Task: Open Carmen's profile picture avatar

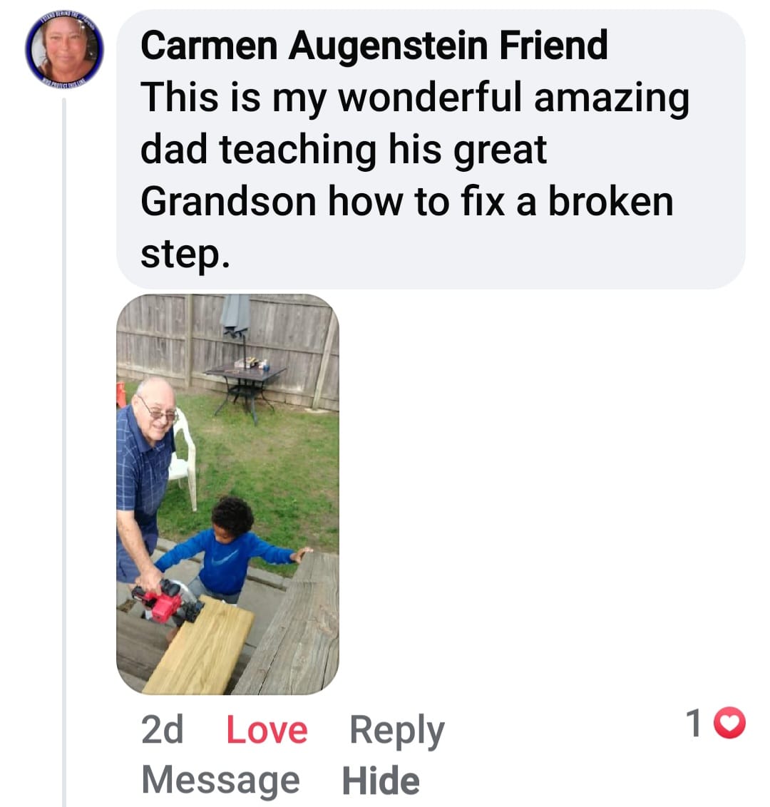Action: tap(64, 50)
